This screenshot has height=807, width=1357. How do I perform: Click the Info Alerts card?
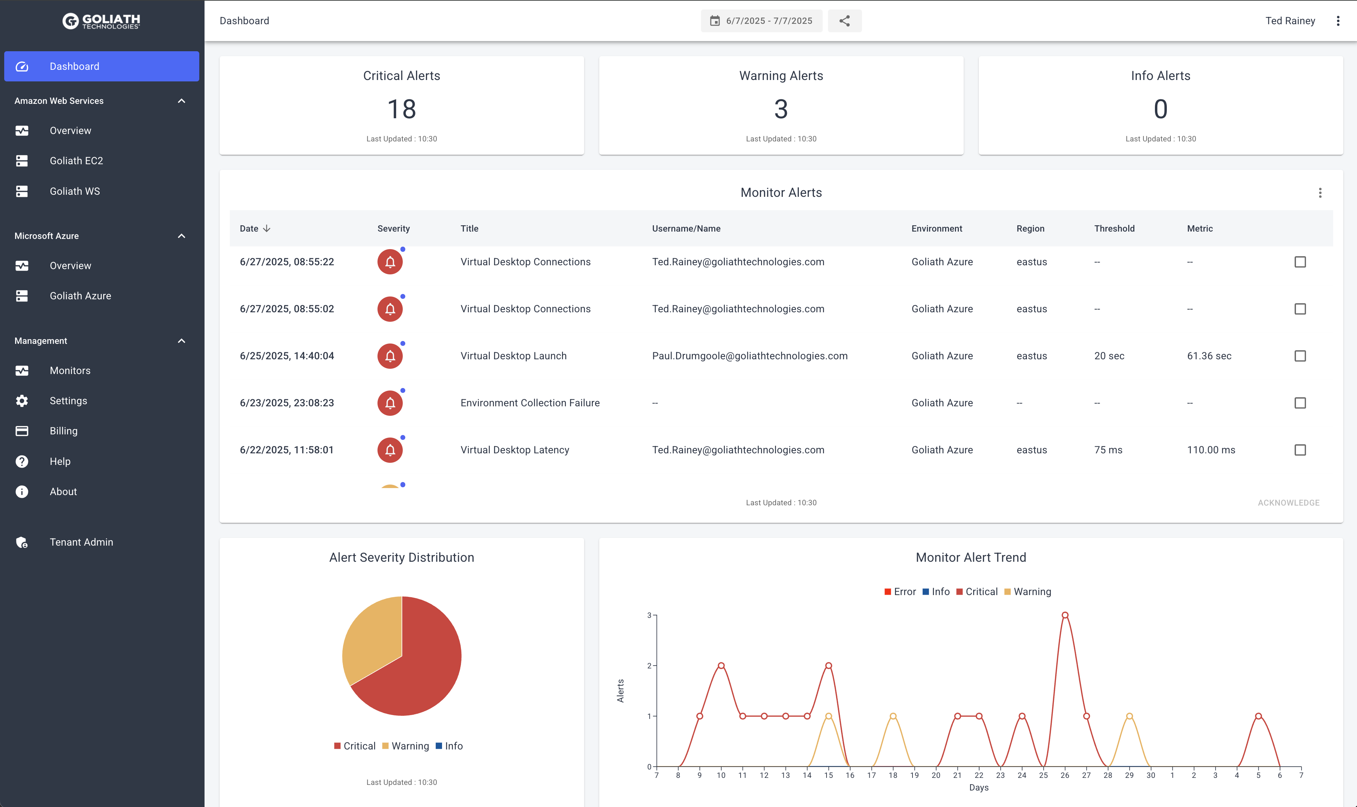pyautogui.click(x=1161, y=106)
